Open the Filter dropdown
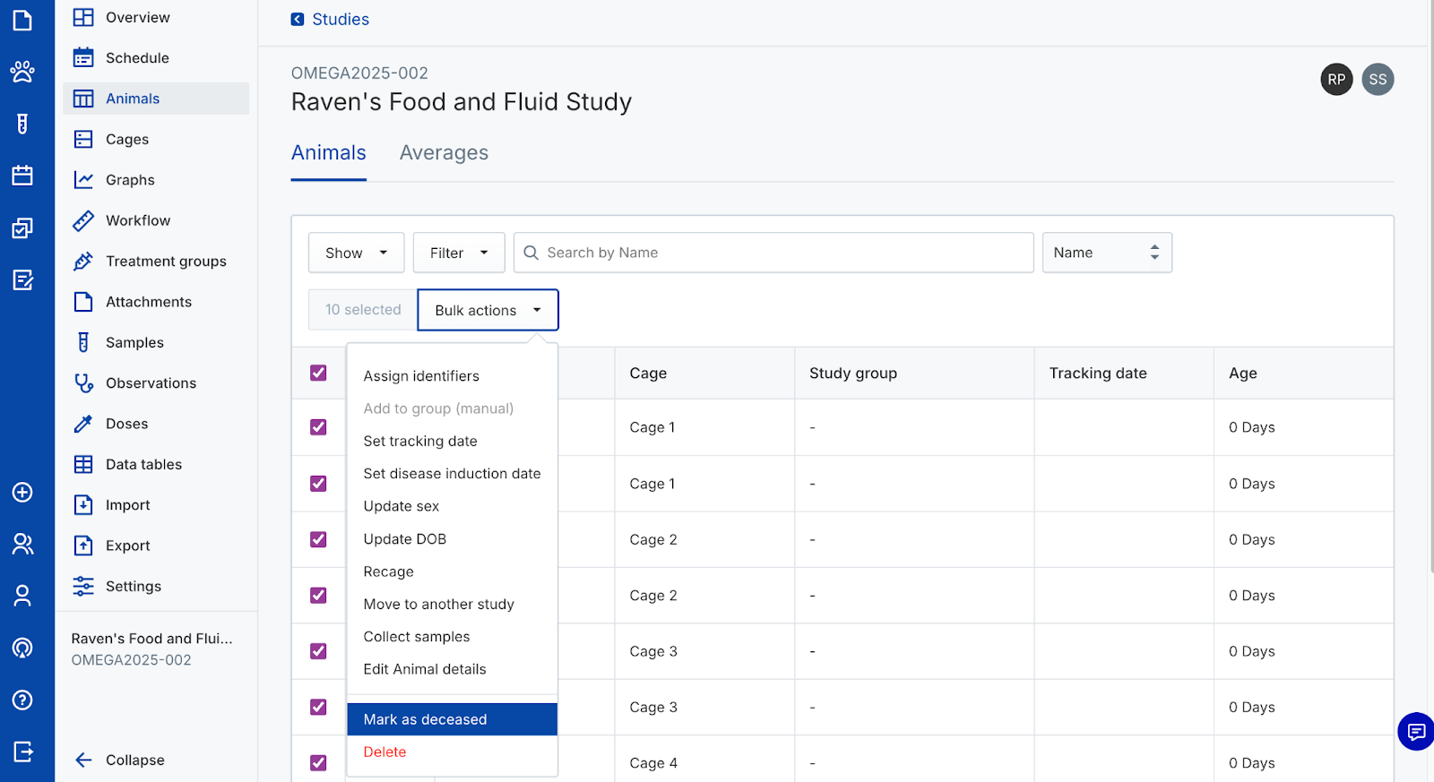The height and width of the screenshot is (782, 1434). (458, 253)
